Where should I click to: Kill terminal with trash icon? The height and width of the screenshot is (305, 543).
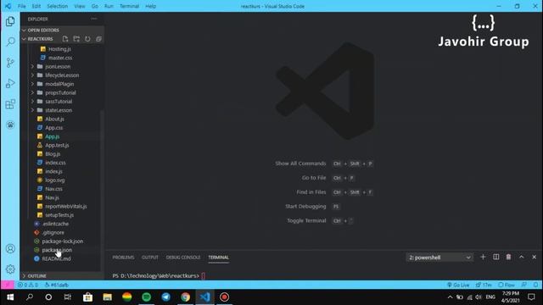click(x=508, y=257)
